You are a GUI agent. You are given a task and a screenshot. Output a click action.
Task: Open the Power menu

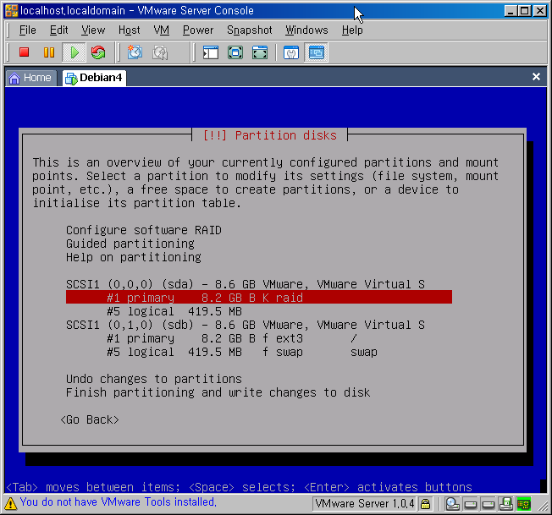198,30
